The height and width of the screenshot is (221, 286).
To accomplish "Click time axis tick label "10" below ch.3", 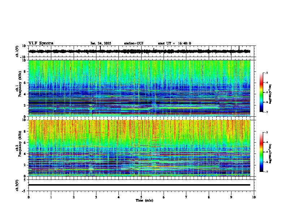I will point(254,197).
